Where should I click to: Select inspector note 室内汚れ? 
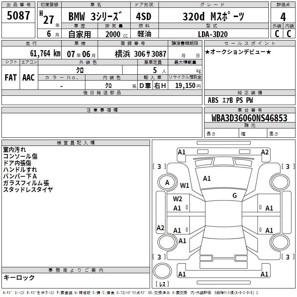[x=14, y=150]
